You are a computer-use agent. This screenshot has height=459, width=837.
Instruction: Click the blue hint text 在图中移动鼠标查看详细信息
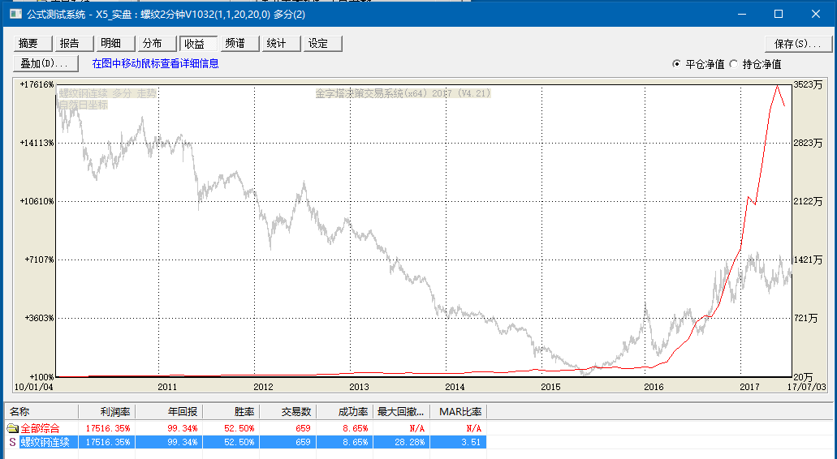[155, 63]
